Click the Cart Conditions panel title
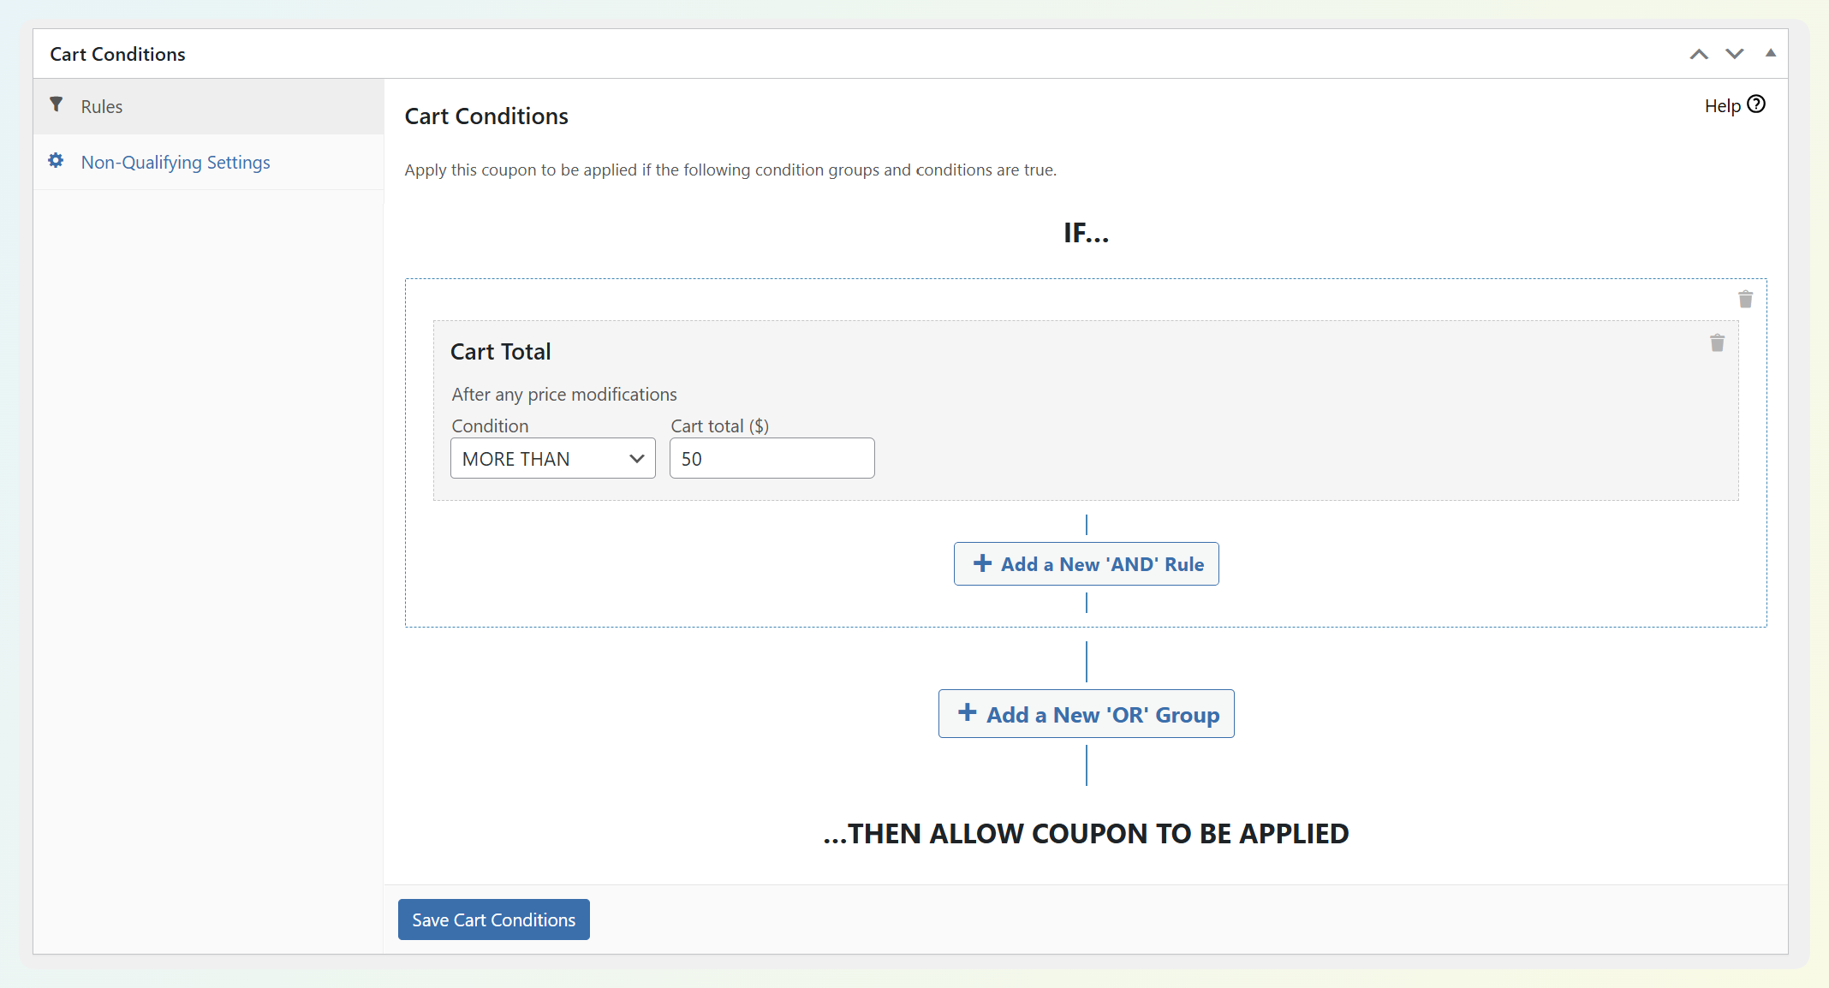This screenshot has height=988, width=1829. coord(117,54)
